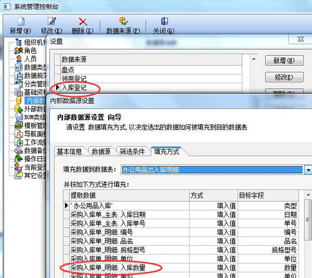Image resolution: width=312 pixels, height=278 pixels.
Task: Click the 关闭 door icon in toolbar
Action: [x=164, y=21]
